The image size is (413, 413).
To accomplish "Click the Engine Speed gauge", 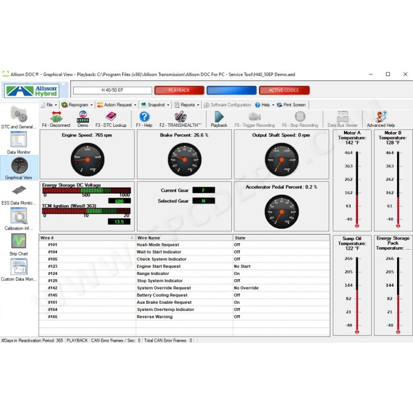I will pyautogui.click(x=87, y=160).
